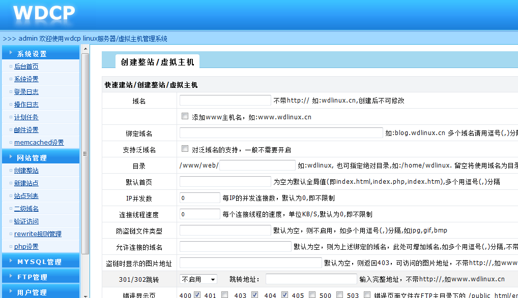The width and height of the screenshot is (518, 298).
Task: Focus the 默认首页 input field
Action: [x=225, y=181]
